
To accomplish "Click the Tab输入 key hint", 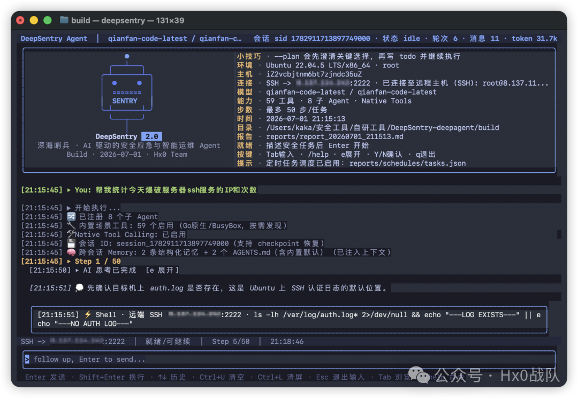I will click(280, 155).
